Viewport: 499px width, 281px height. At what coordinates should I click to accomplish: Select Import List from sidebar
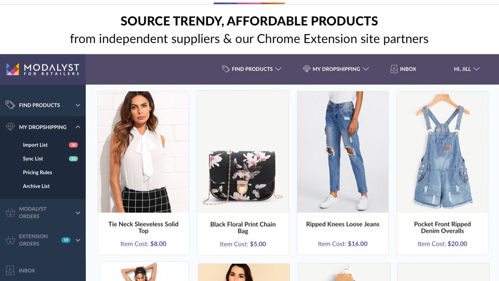[x=35, y=145]
